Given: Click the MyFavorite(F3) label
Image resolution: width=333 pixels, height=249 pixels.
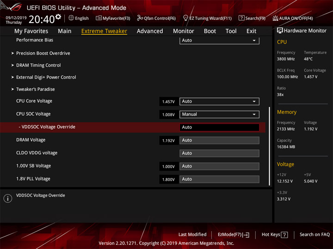Looking at the screenshot, I should click(117, 18).
